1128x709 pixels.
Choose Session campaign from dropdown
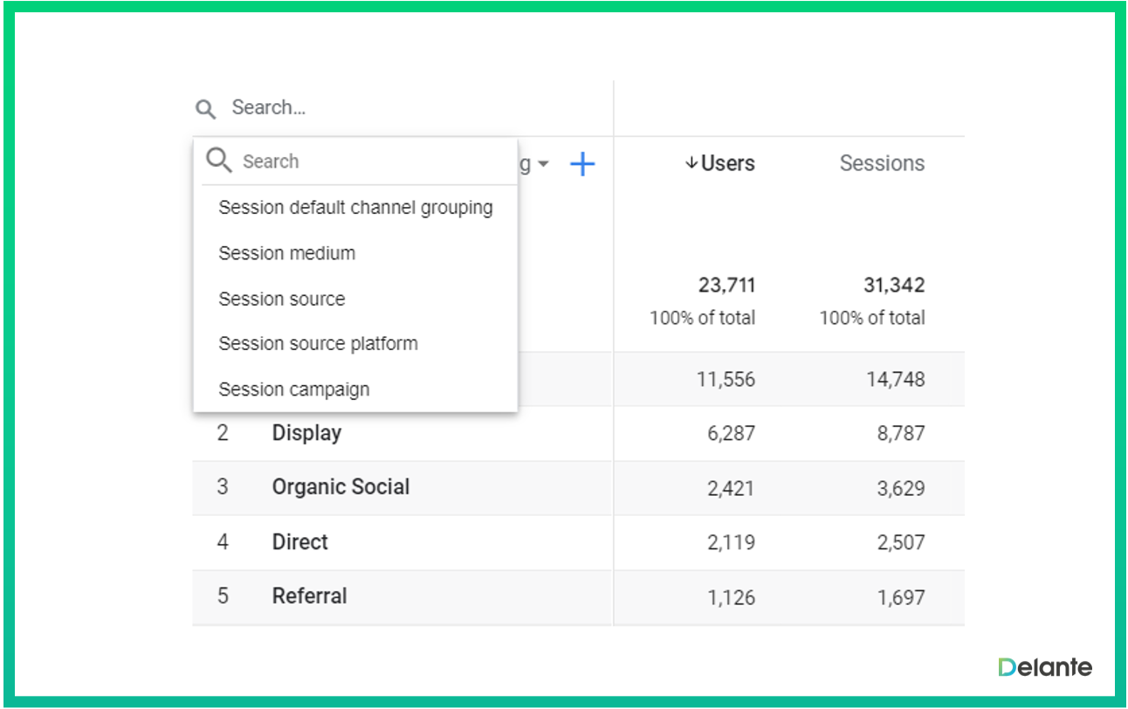click(x=293, y=389)
